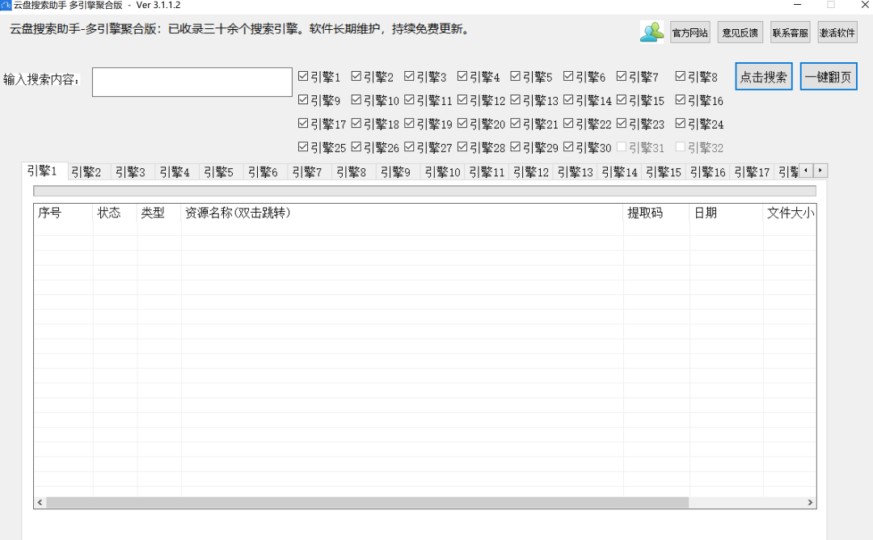
Task: Click the 提取码 column header
Action: [x=656, y=213]
